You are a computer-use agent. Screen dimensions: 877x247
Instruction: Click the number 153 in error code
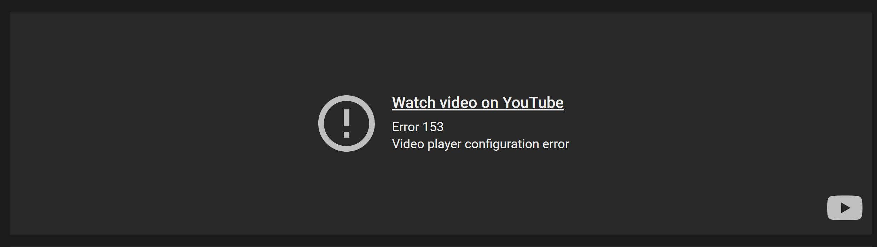tap(433, 127)
